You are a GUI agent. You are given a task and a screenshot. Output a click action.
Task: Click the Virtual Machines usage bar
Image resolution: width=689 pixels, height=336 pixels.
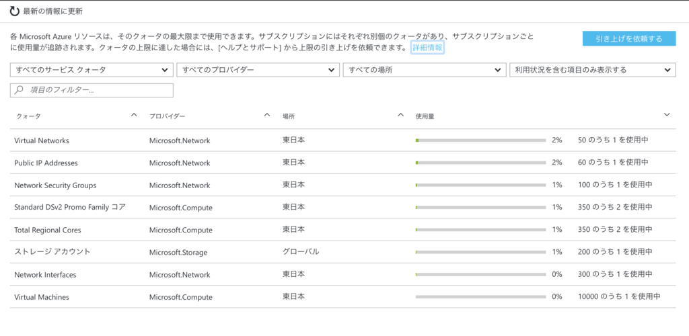pyautogui.click(x=480, y=296)
